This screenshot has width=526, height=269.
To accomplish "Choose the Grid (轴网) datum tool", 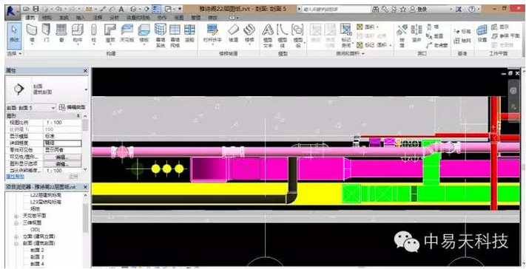I will [462, 41].
